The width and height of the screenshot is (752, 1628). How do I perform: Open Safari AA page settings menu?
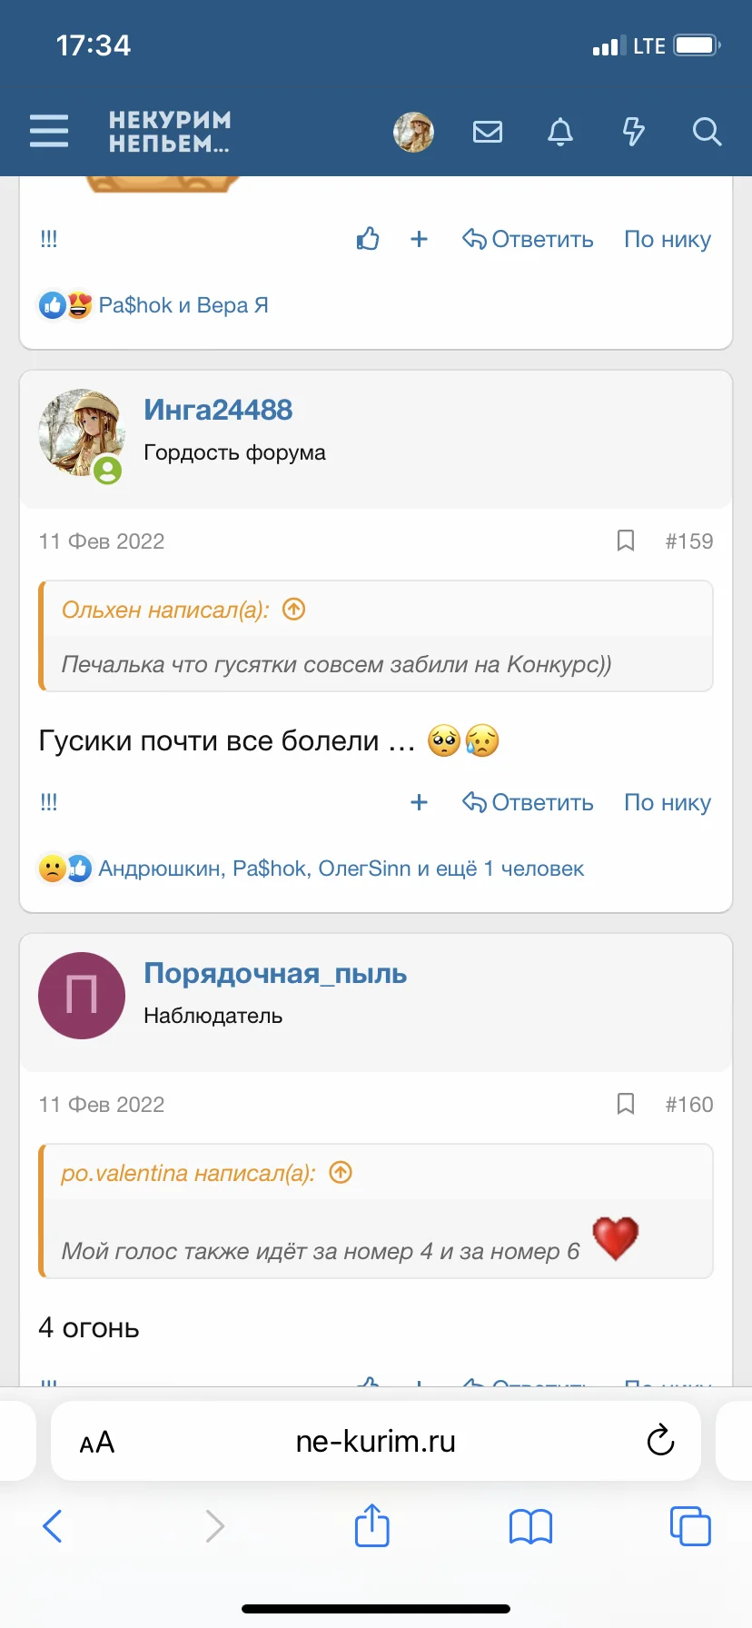pyautogui.click(x=97, y=1442)
